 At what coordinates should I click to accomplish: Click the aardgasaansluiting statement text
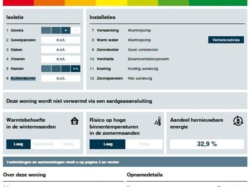pyautogui.click(x=79, y=101)
